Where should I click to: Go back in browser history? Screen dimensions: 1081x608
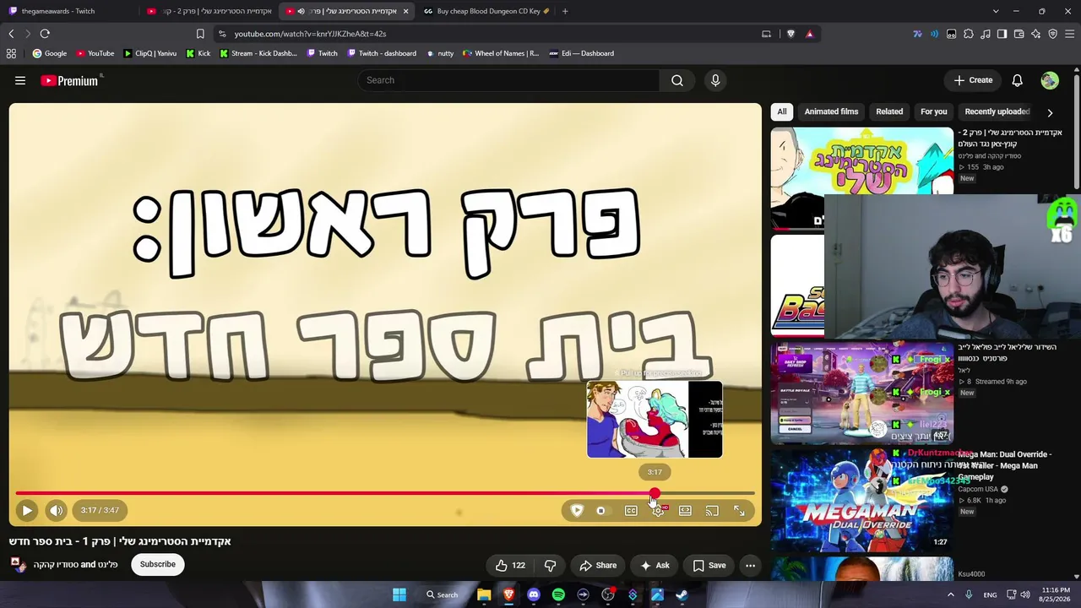coord(11,34)
